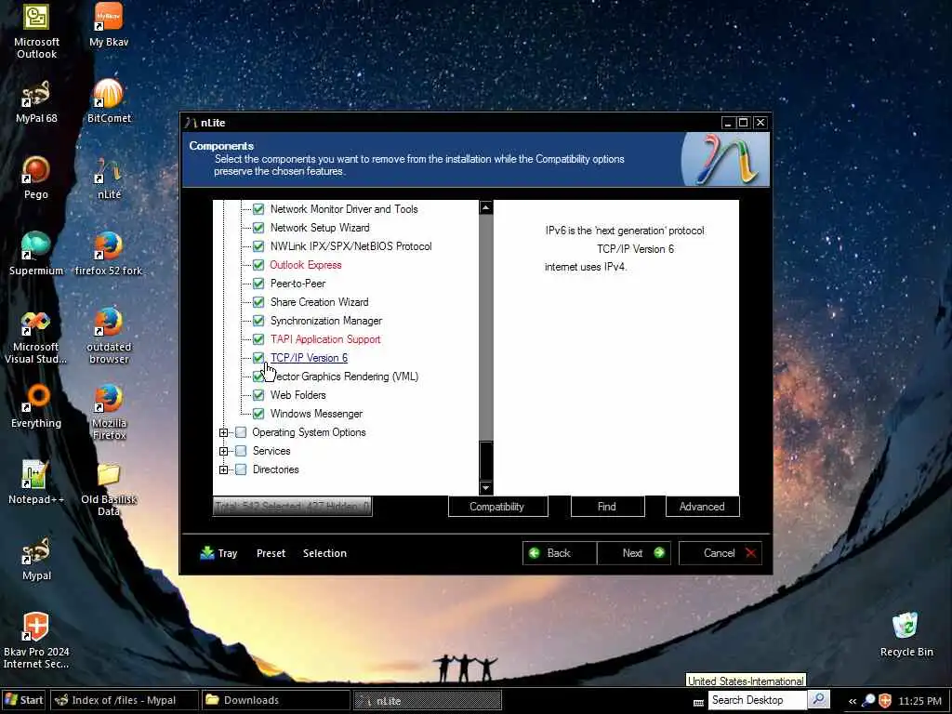
Task: Click component list scrollbar down arrow
Action: 485,487
